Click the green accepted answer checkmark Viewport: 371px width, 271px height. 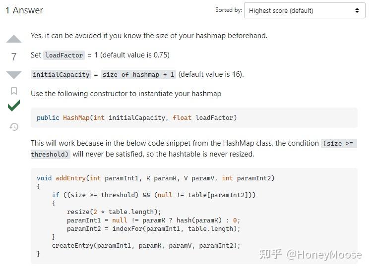(14, 106)
